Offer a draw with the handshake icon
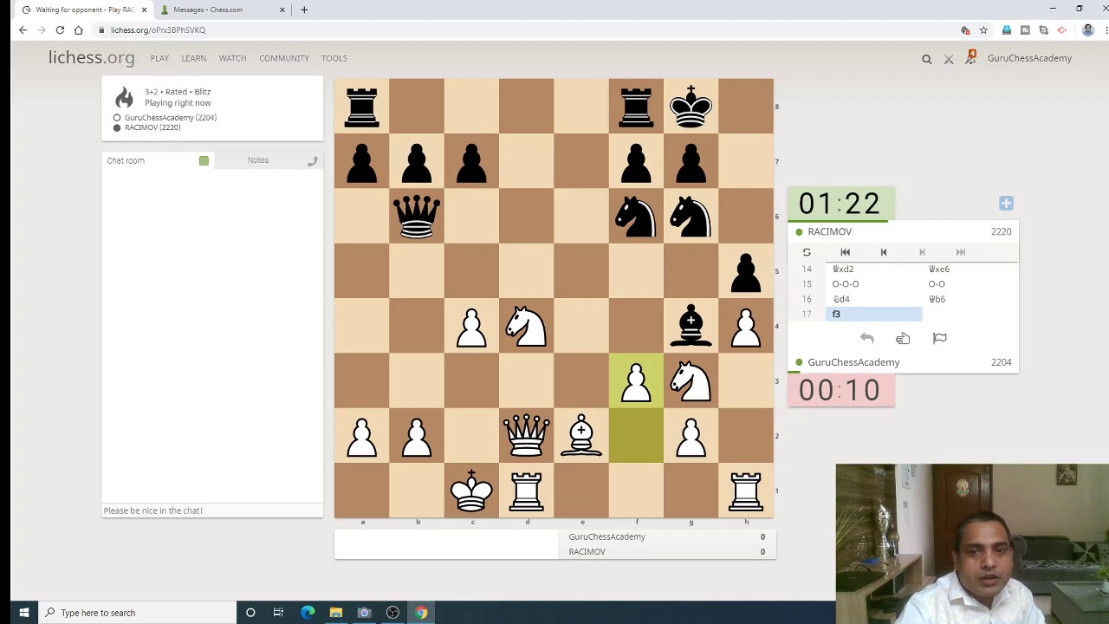This screenshot has width=1109, height=624. coord(903,338)
